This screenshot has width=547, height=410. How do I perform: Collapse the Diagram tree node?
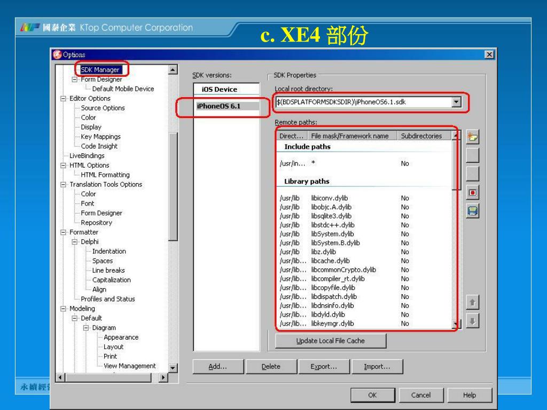pos(86,328)
